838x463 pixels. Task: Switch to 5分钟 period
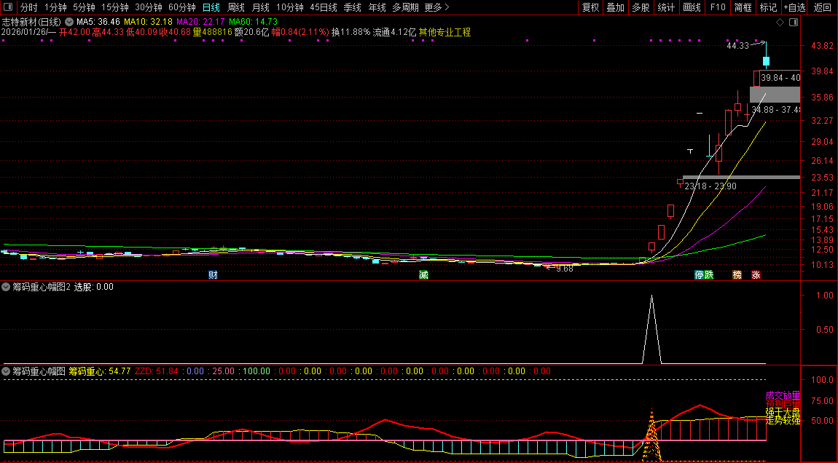point(84,7)
